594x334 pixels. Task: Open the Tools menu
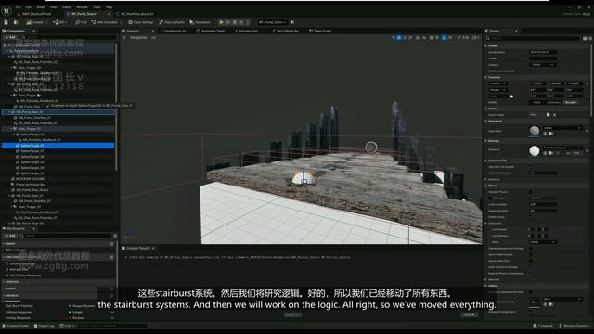point(97,7)
